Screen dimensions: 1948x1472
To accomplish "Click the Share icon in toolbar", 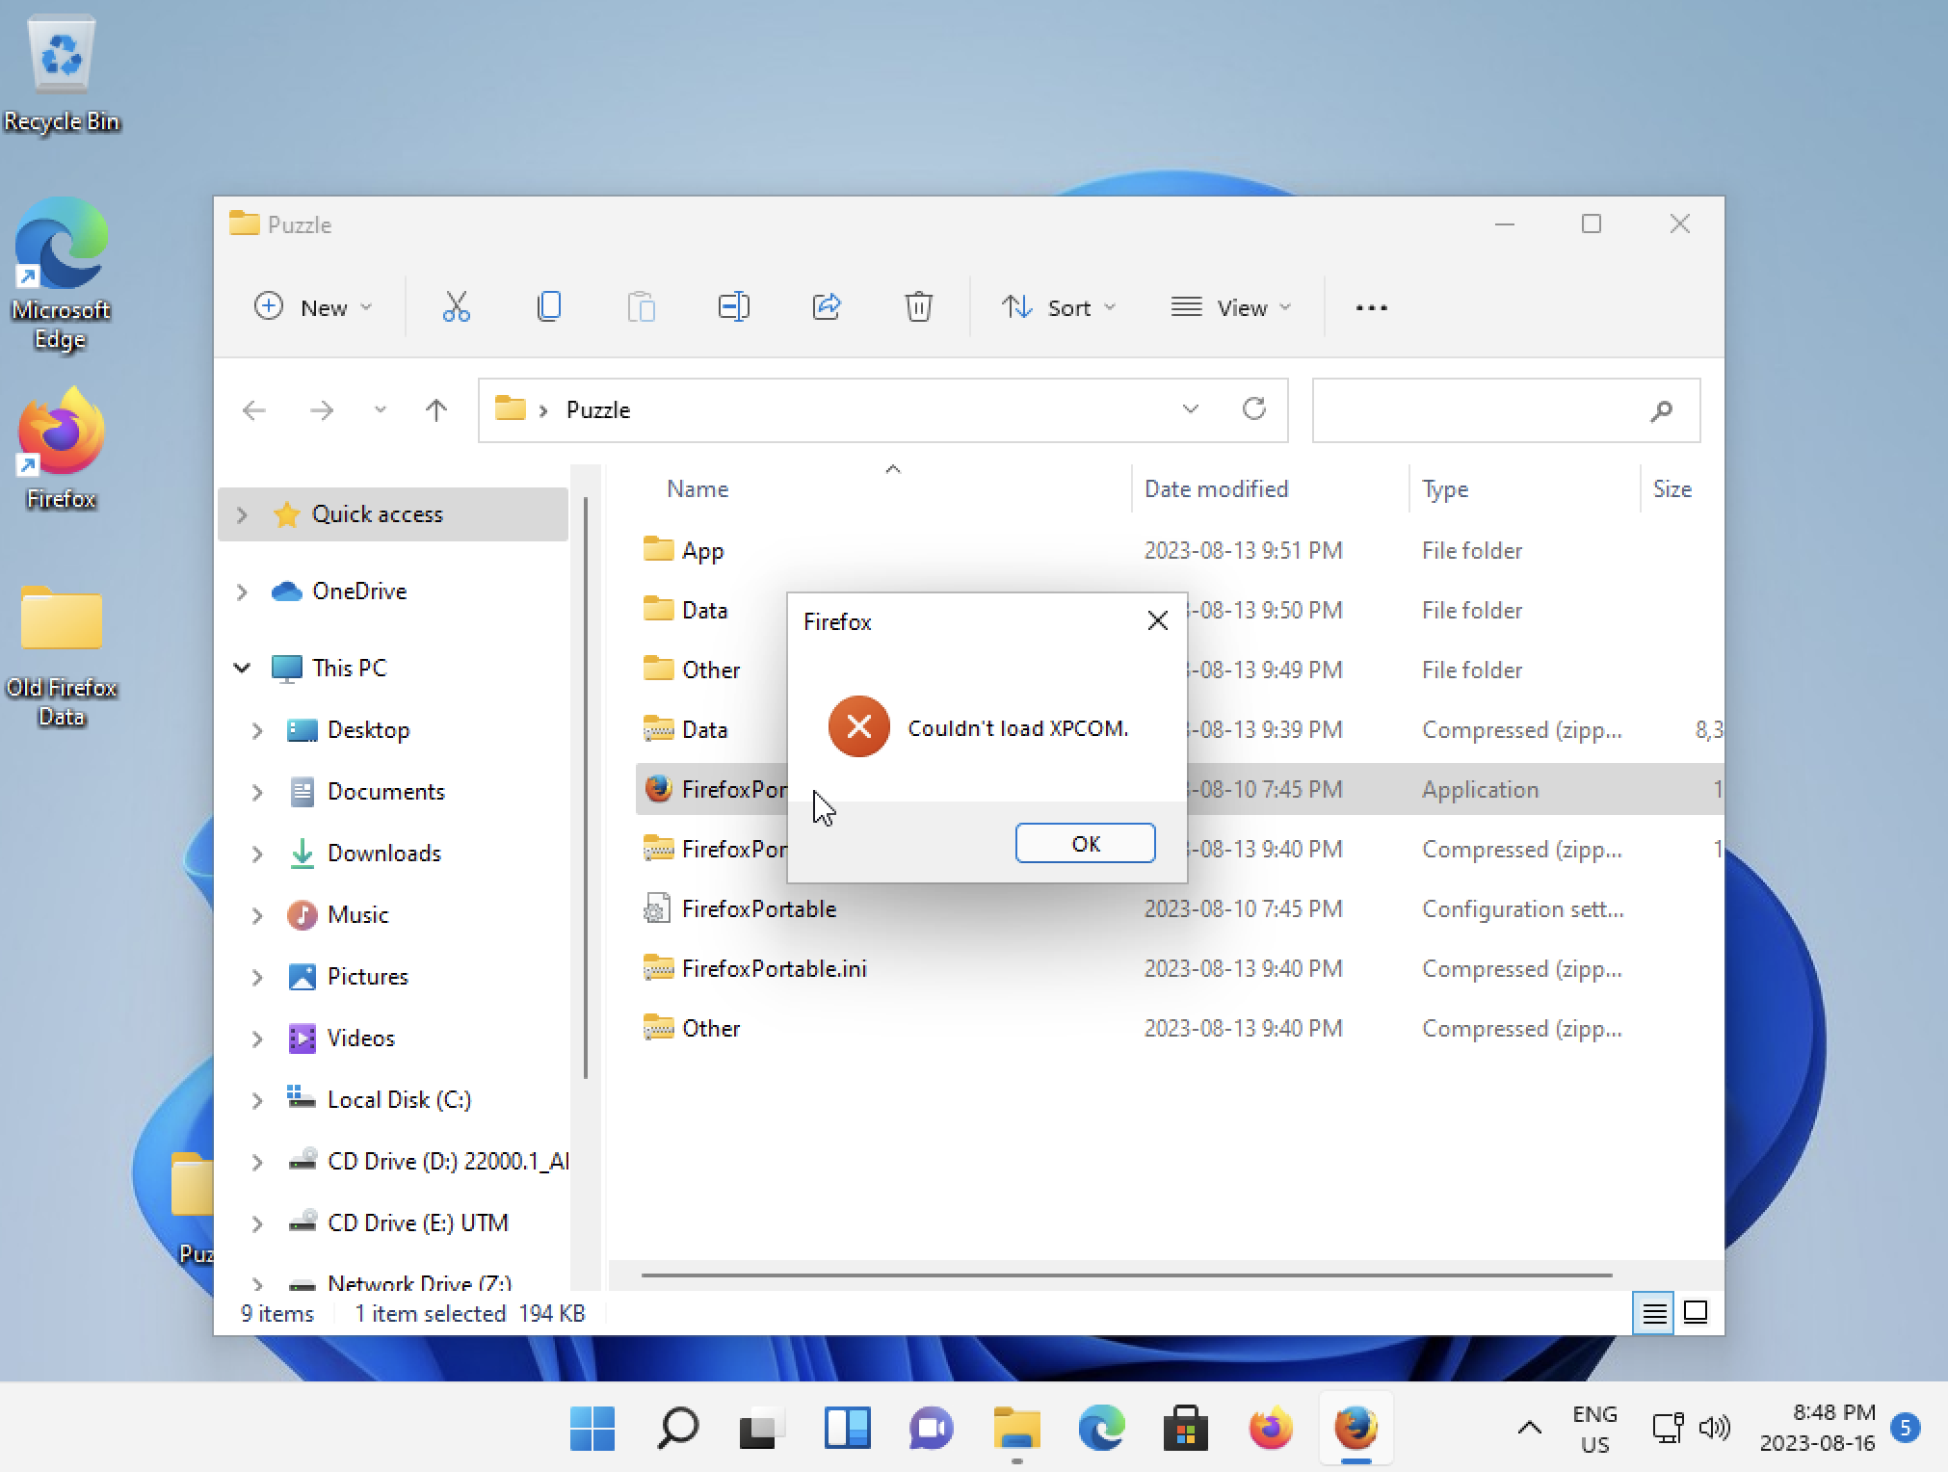I will pos(827,307).
